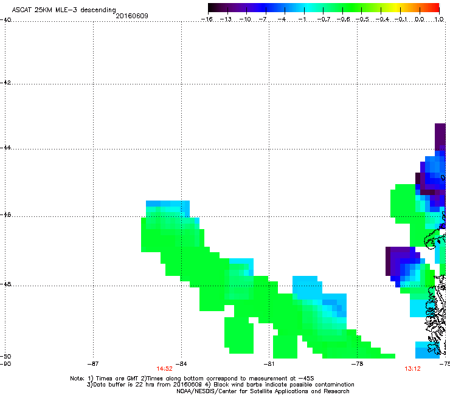Click the longitude label -87

click(x=93, y=364)
